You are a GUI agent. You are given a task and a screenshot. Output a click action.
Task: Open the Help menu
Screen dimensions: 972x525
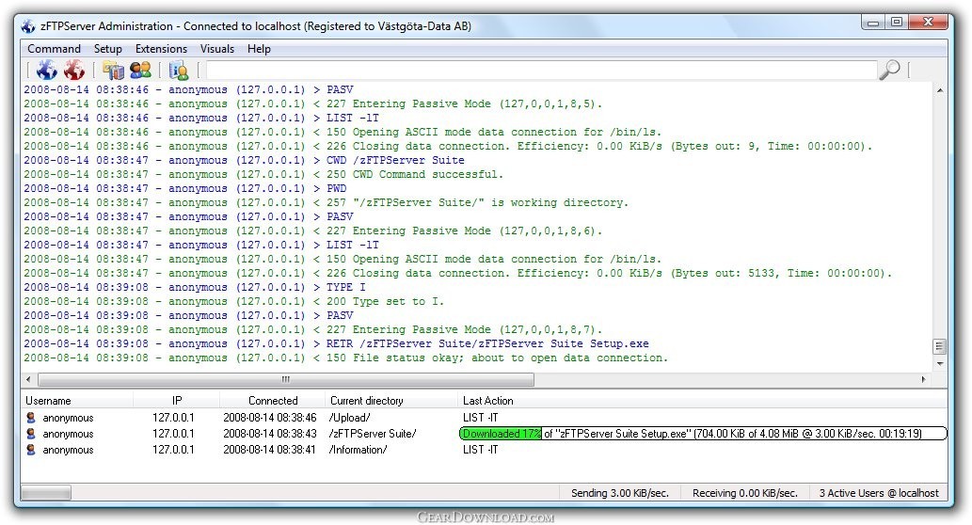coord(259,48)
